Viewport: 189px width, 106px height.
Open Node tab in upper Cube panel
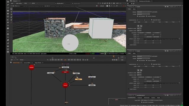tap(134, 9)
